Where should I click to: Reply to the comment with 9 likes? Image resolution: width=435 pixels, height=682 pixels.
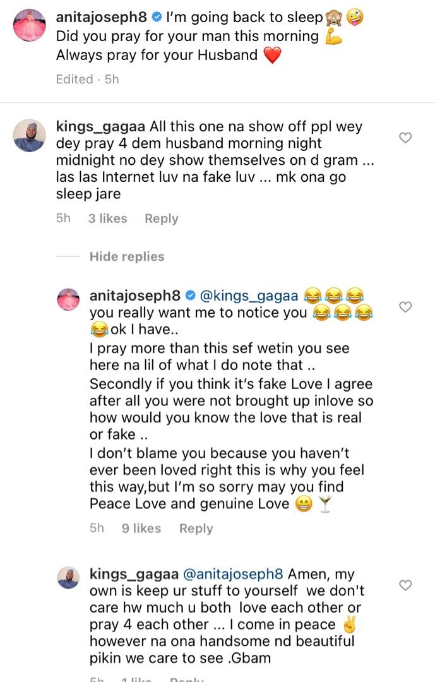pos(196,529)
